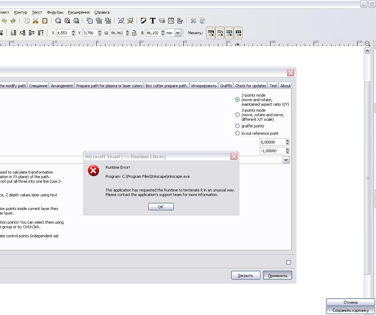Toggle scale stroke width button after Менять
The width and height of the screenshot is (376, 315).
point(211,33)
